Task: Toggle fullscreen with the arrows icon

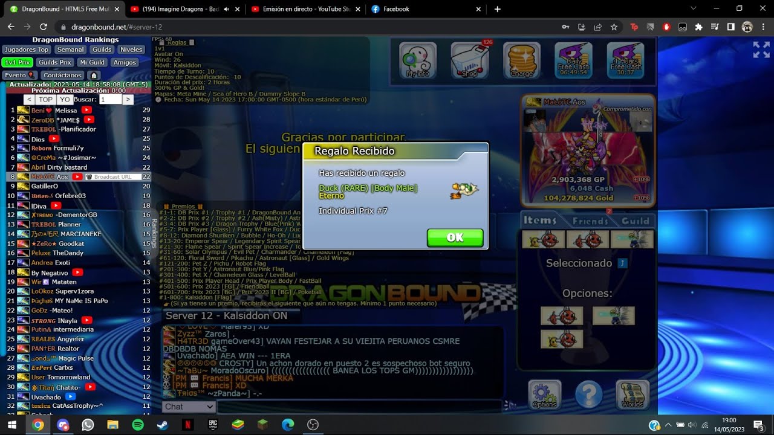Action: point(761,50)
